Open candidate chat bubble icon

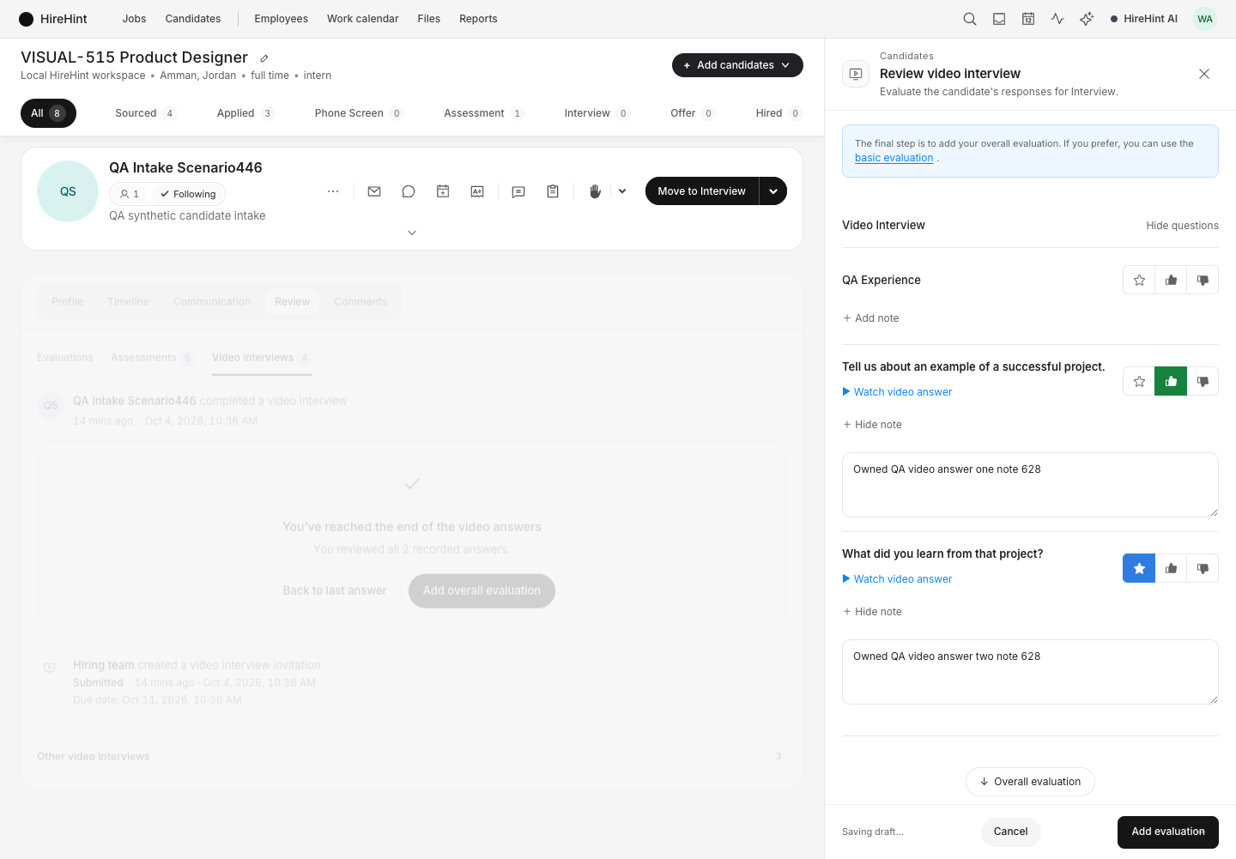pos(409,191)
